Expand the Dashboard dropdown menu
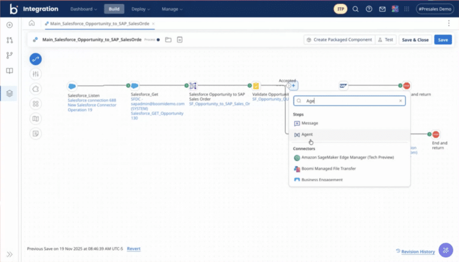Screen dimensions: 459x262 83,9
